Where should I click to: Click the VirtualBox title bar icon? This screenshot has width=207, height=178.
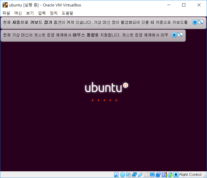pyautogui.click(x=5, y=5)
